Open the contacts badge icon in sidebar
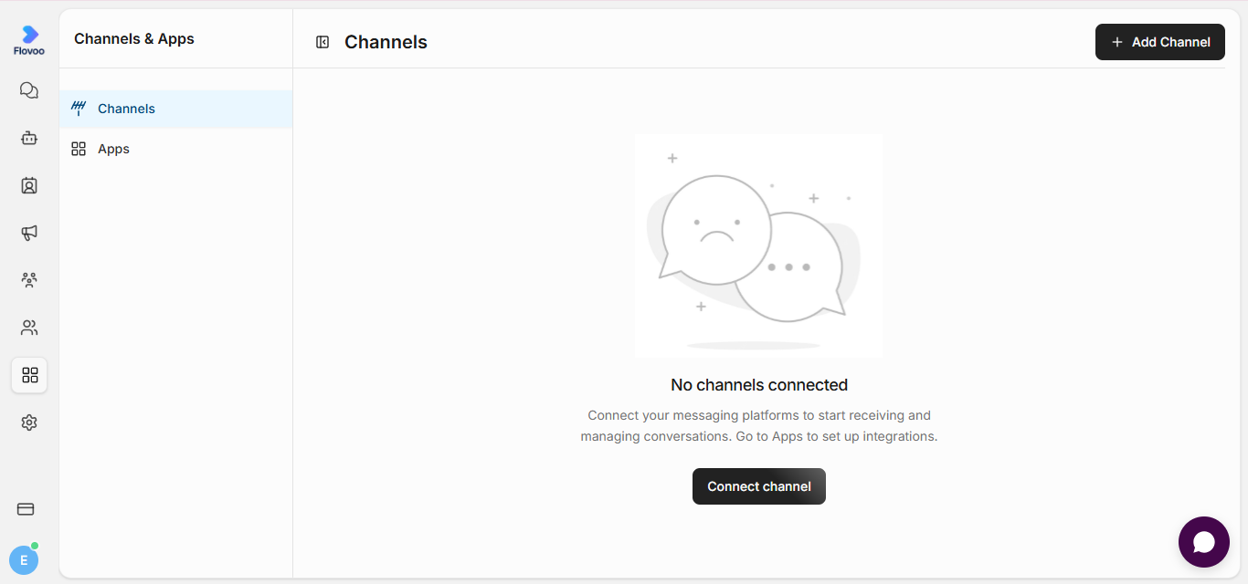Screen dimensions: 1248x584 click(29, 185)
